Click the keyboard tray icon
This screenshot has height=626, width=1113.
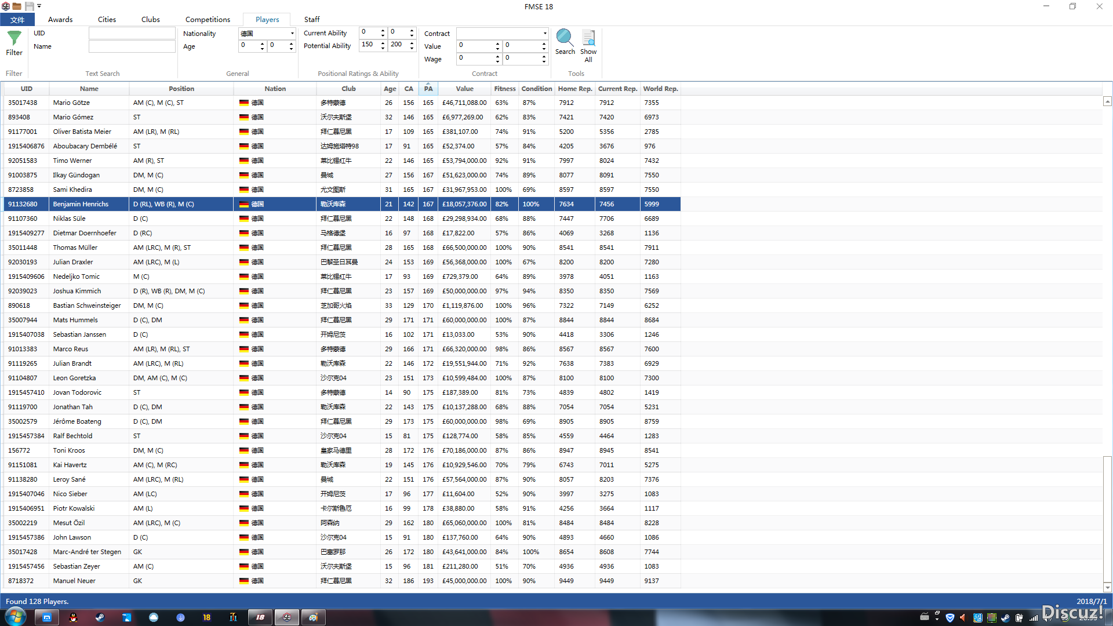tap(925, 616)
